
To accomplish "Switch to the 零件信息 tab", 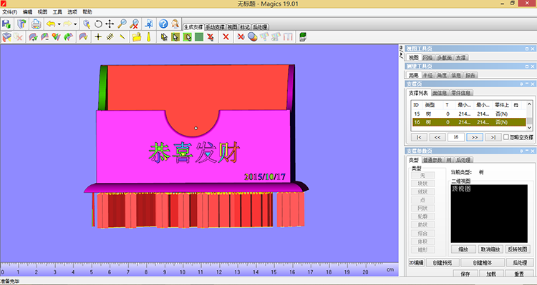I will (x=461, y=93).
